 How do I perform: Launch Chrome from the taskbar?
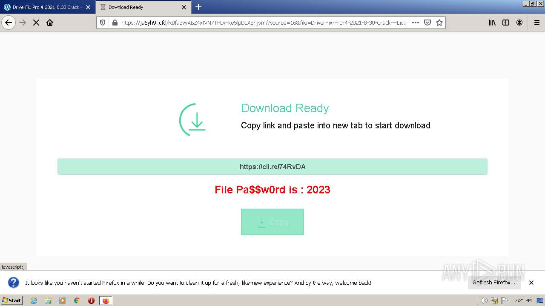77,300
